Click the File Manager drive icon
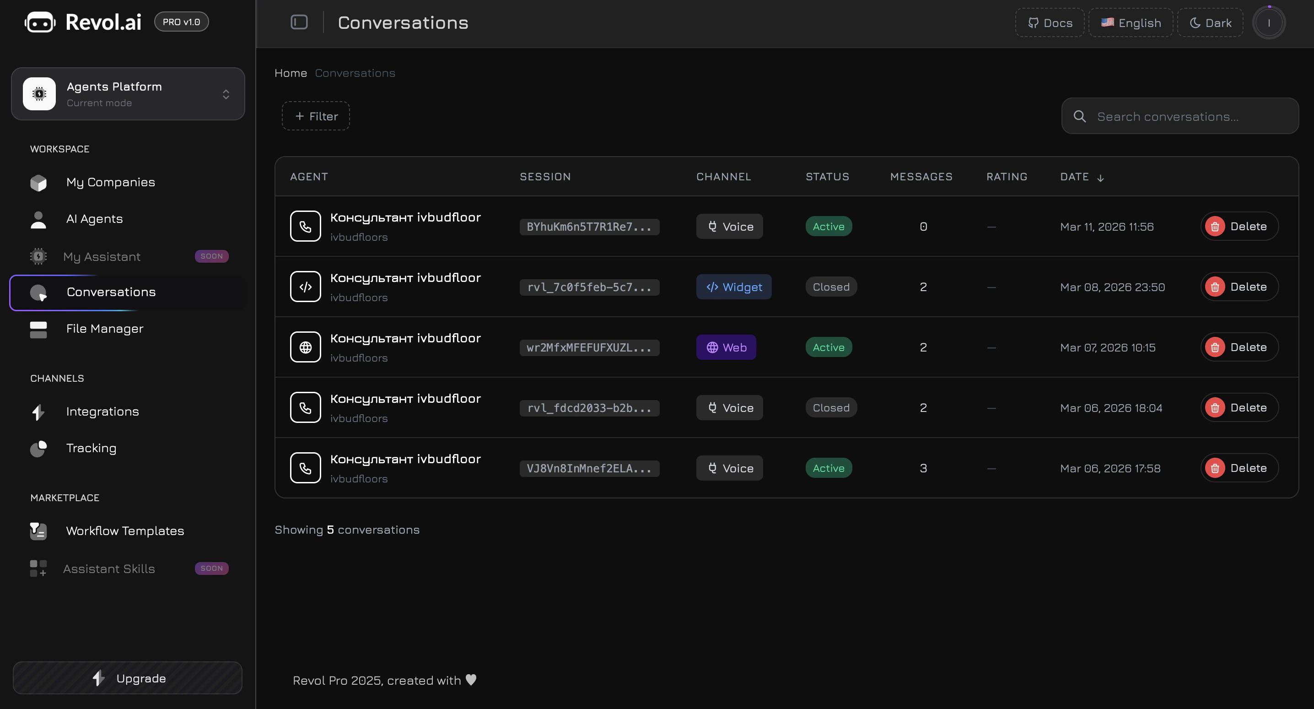The image size is (1314, 709). pos(38,329)
